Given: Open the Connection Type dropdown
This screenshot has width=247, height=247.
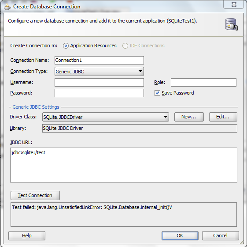Looking at the screenshot, I should click(x=99, y=72).
